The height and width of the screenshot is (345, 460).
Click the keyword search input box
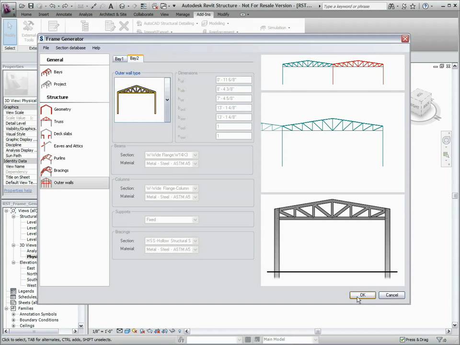pos(355,6)
